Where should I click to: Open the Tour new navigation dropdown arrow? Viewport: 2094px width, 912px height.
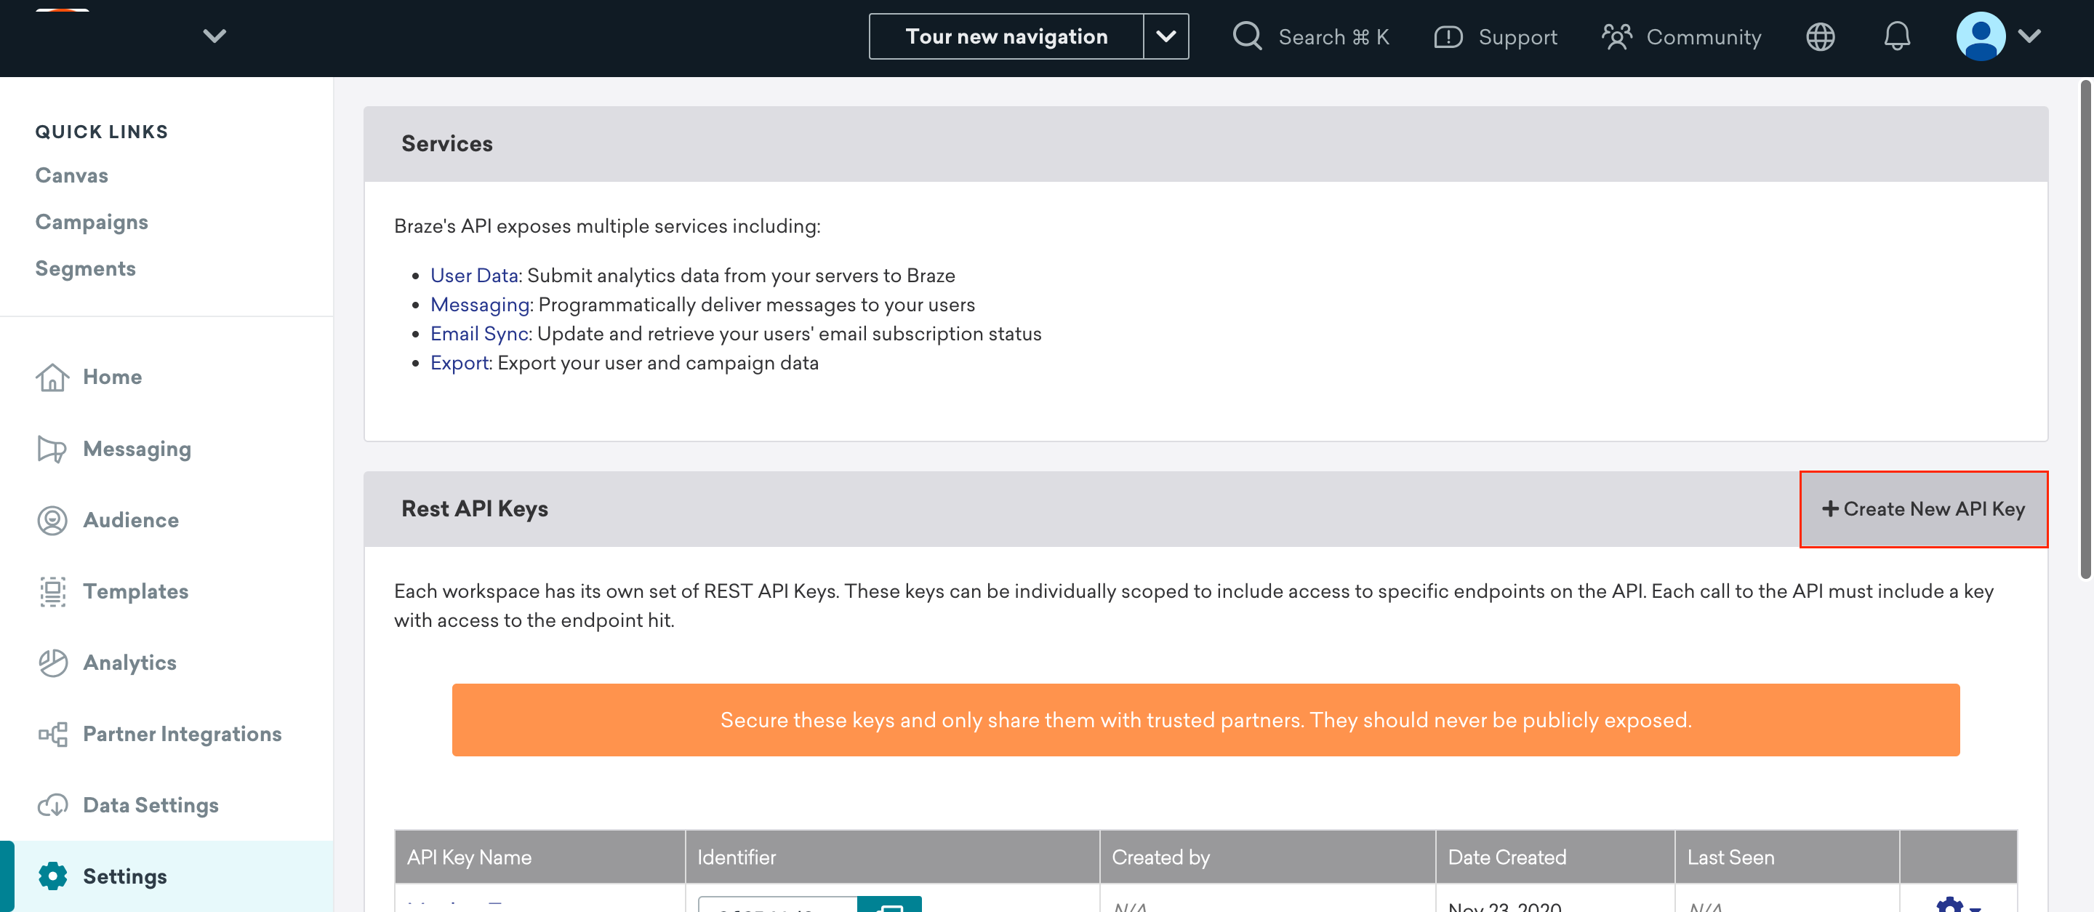[1167, 36]
